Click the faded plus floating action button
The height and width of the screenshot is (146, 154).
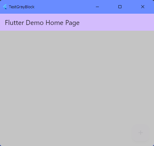tap(141, 133)
